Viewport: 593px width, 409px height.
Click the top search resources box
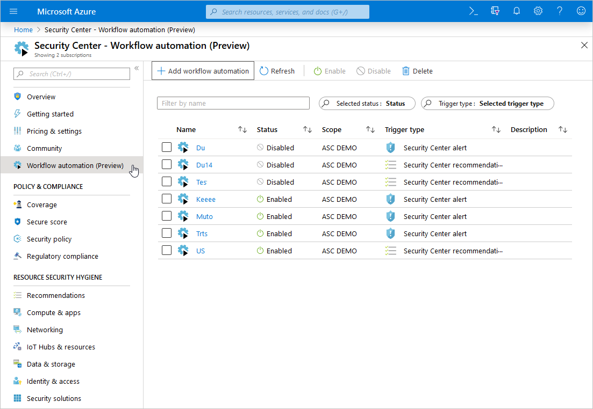coord(288,12)
